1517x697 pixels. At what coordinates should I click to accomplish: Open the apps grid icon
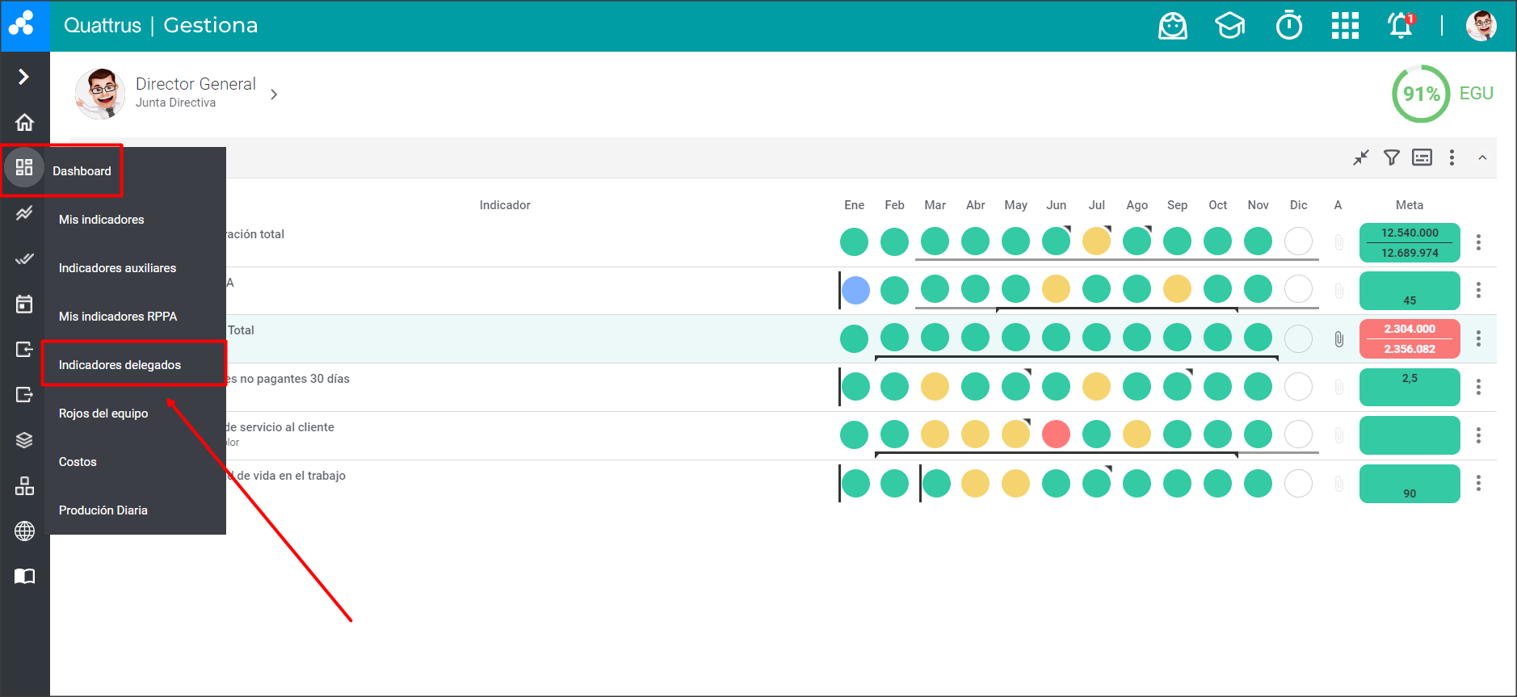(x=1345, y=26)
